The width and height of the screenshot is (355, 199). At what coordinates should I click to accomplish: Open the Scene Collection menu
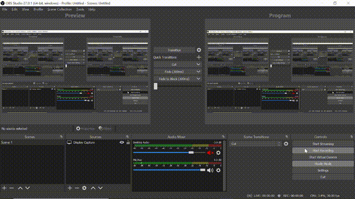click(x=59, y=9)
